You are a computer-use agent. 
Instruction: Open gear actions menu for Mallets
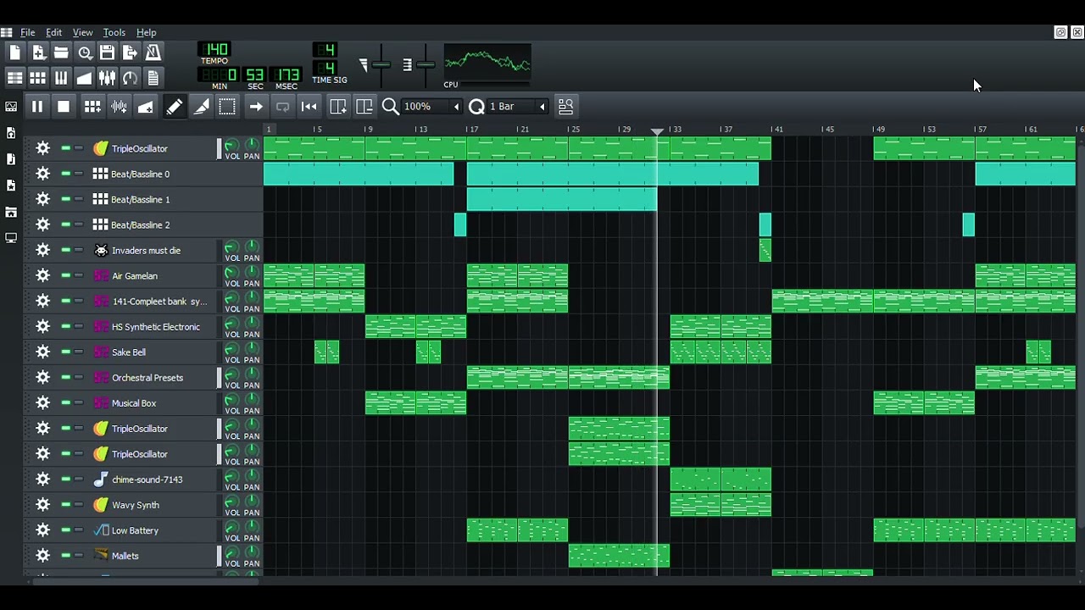tap(43, 555)
